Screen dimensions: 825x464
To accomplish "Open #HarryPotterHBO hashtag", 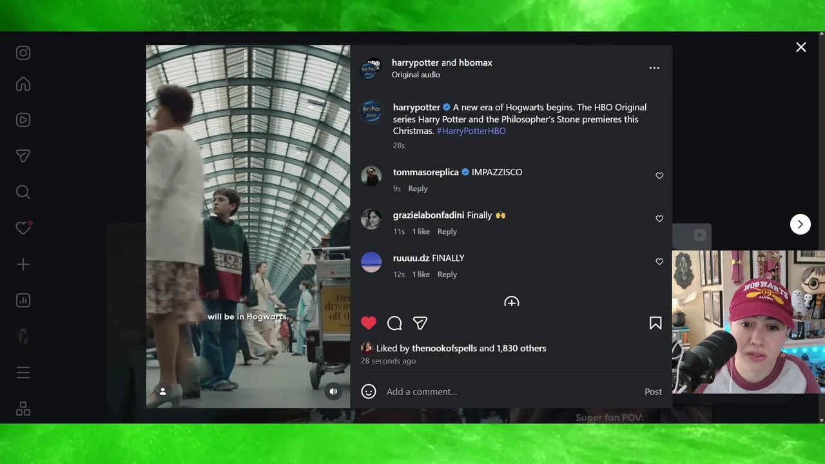I will (471, 131).
